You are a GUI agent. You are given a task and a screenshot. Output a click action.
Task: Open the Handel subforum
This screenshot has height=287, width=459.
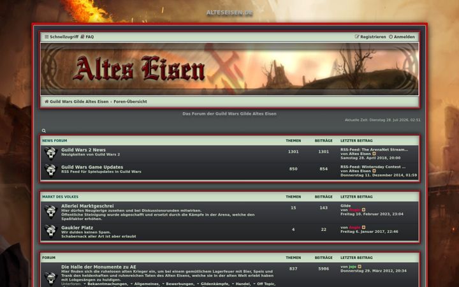pos(243,284)
